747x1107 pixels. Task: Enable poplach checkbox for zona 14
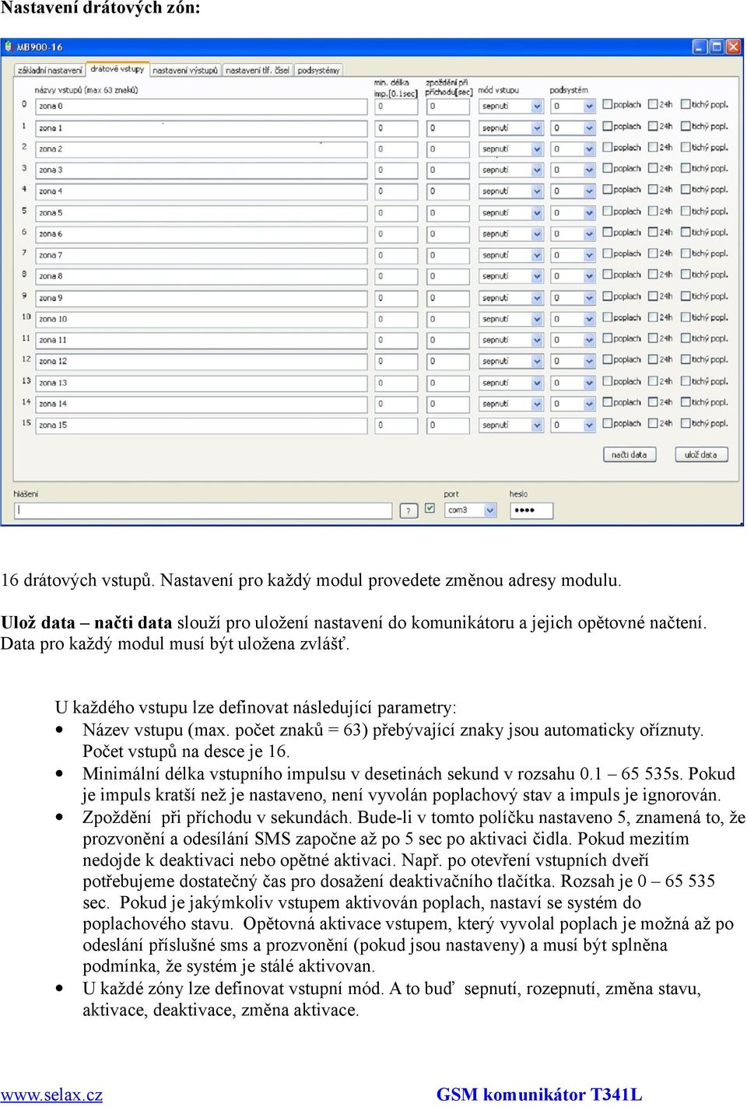(x=608, y=402)
